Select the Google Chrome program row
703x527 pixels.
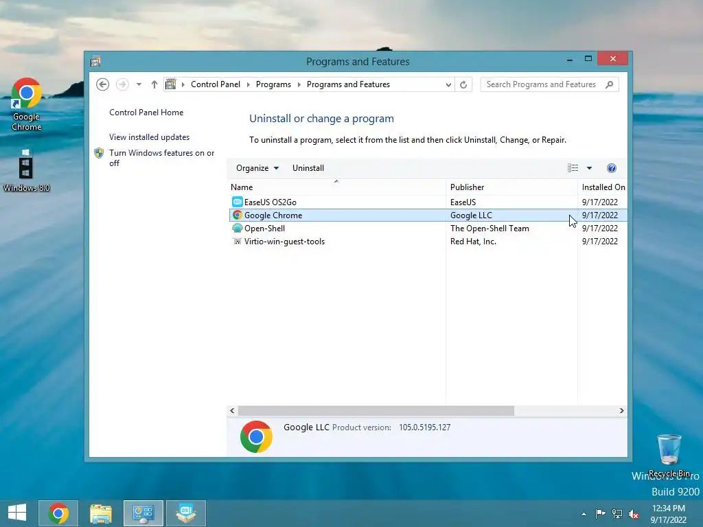[428, 215]
